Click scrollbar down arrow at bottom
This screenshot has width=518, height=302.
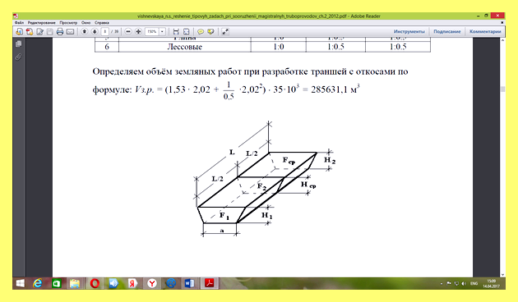point(503,275)
